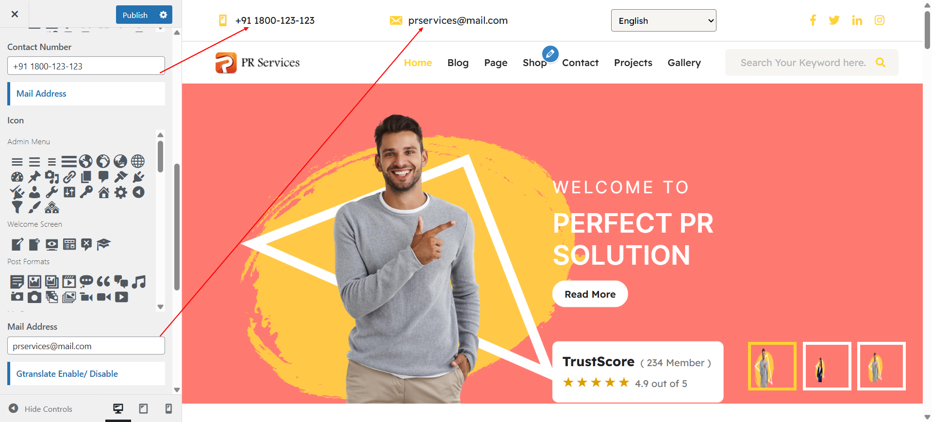Switch to tablet preview device
The height and width of the screenshot is (422, 932).
point(143,409)
